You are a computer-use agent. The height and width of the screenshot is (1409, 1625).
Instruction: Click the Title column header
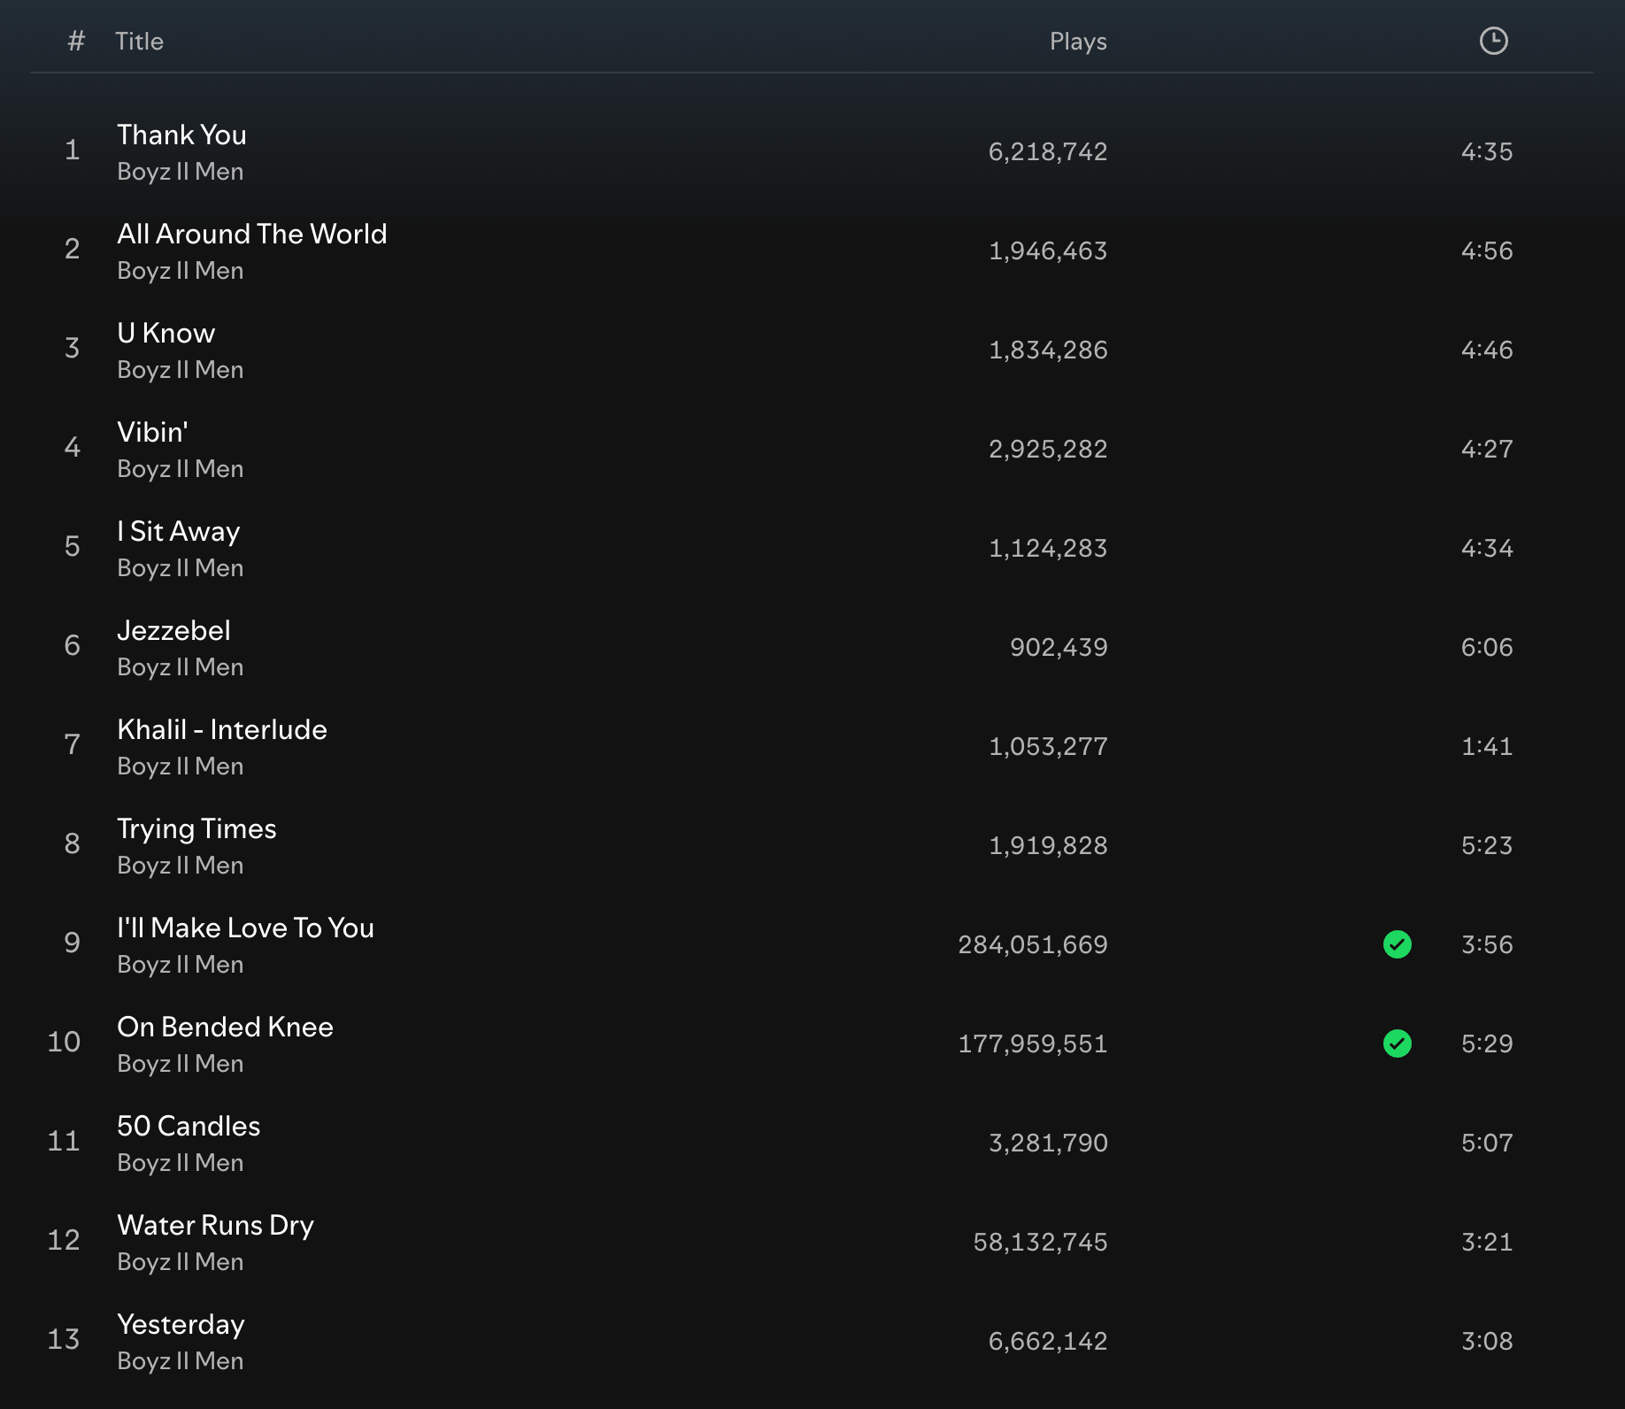coord(139,42)
